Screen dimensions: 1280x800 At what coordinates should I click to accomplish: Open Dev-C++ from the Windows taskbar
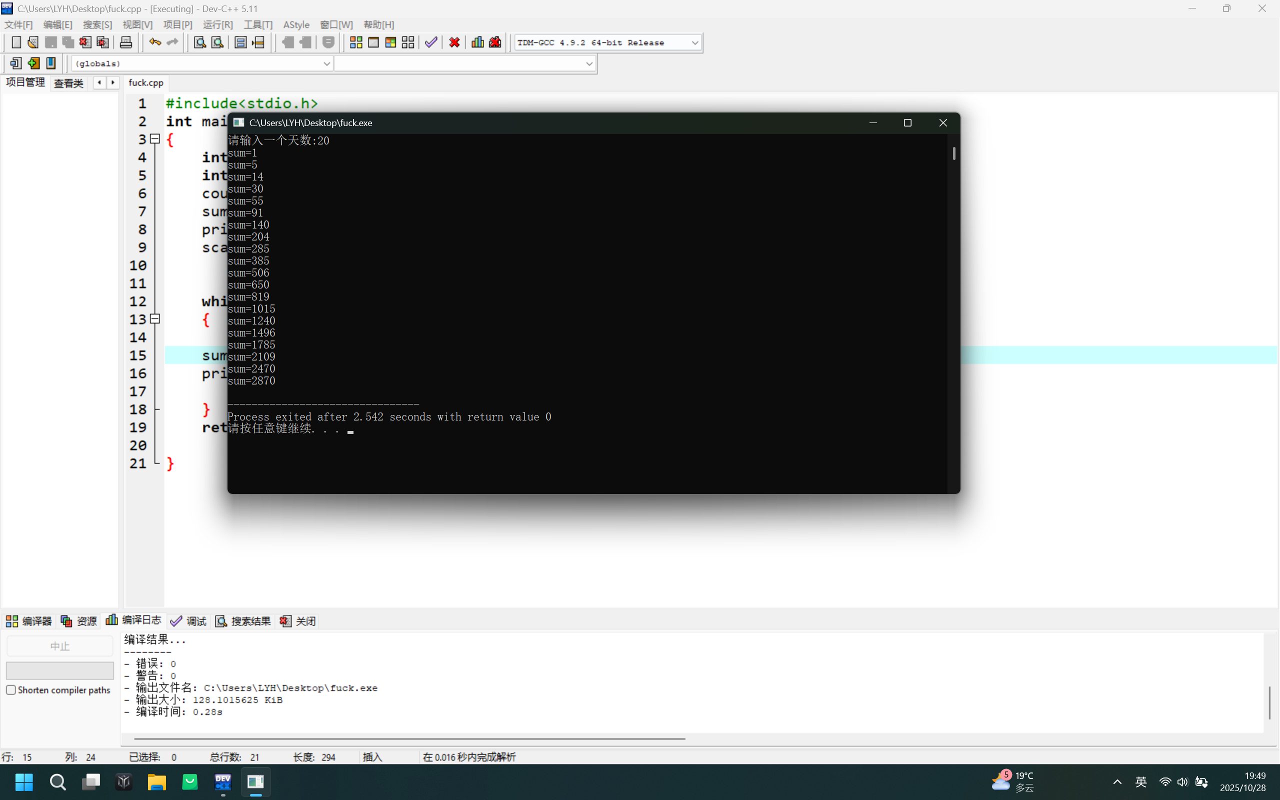(x=222, y=782)
